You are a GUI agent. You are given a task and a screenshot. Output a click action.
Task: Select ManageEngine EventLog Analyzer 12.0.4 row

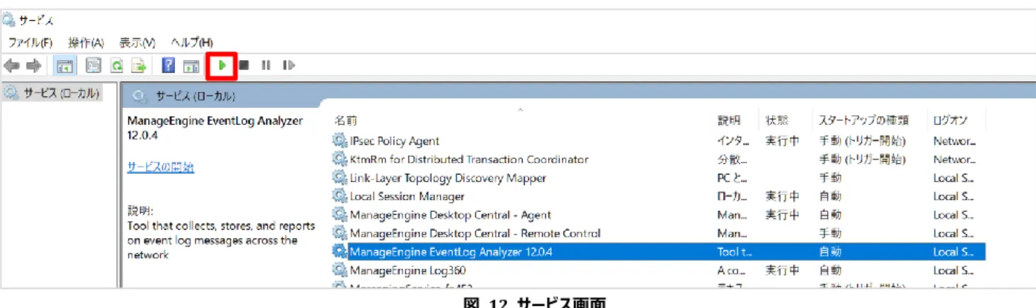click(659, 251)
